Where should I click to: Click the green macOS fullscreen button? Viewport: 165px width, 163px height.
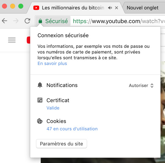21,6
